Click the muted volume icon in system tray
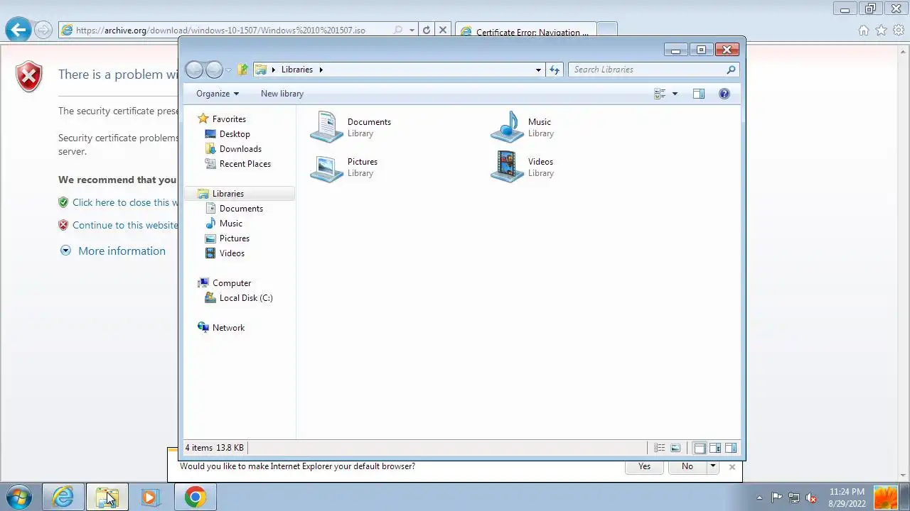 pos(811,498)
